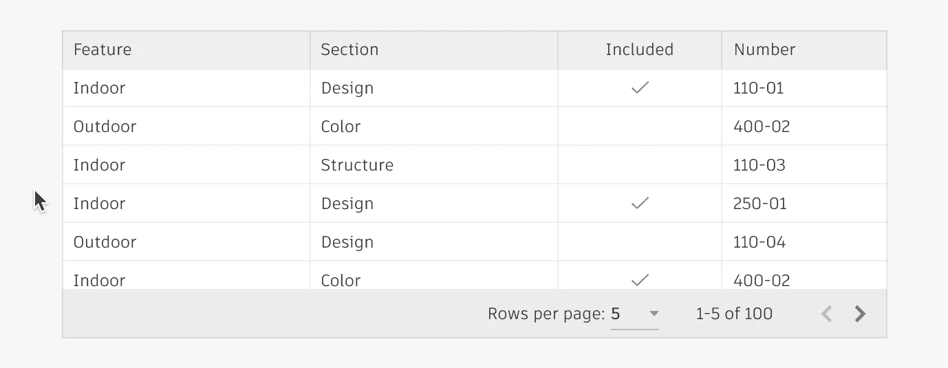Image resolution: width=948 pixels, height=368 pixels.
Task: Click the Included column header
Action: point(639,50)
